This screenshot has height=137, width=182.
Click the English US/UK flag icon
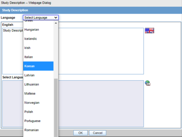click(150, 31)
